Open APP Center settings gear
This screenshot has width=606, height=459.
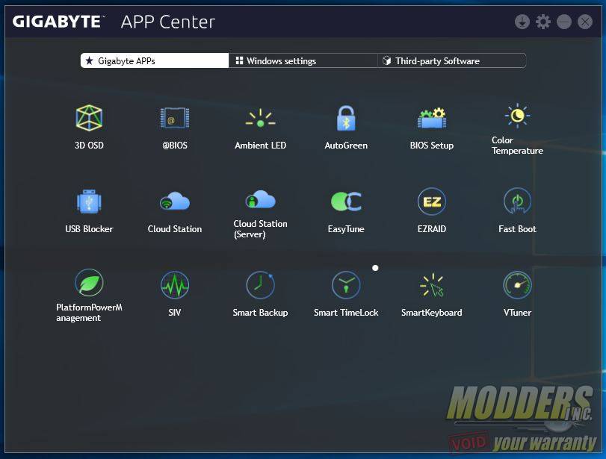543,22
